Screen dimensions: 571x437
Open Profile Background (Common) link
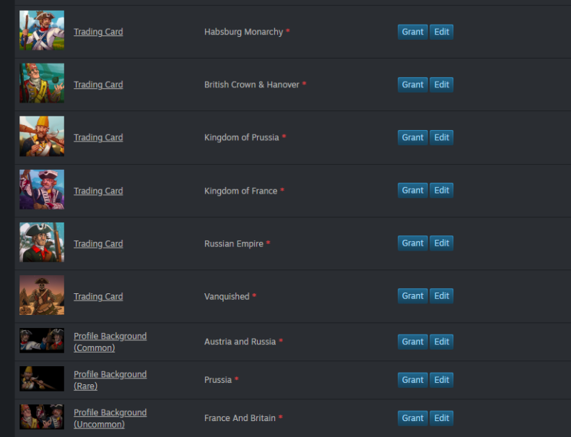click(x=110, y=342)
